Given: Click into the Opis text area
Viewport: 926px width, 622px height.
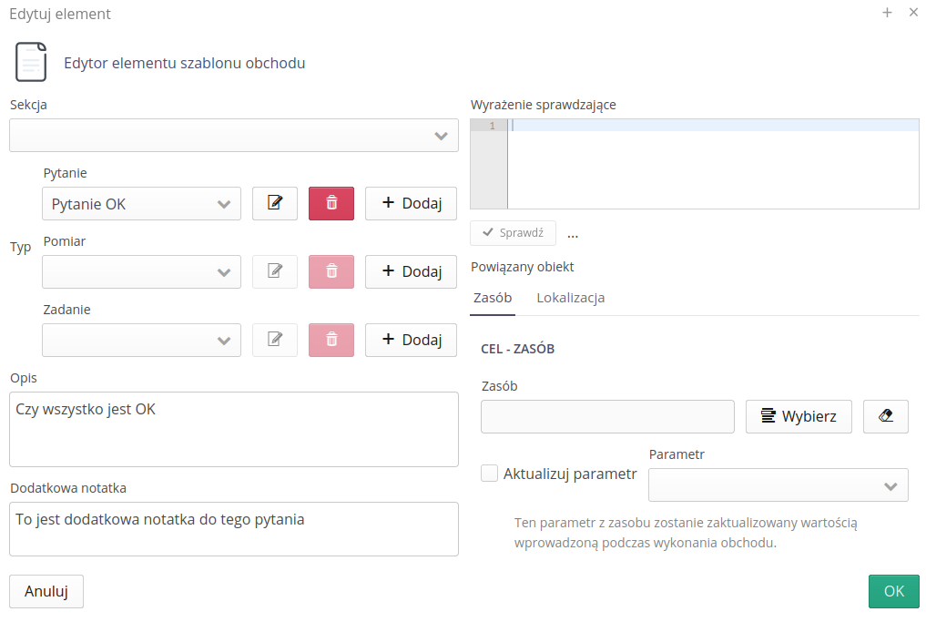Looking at the screenshot, I should (x=234, y=429).
